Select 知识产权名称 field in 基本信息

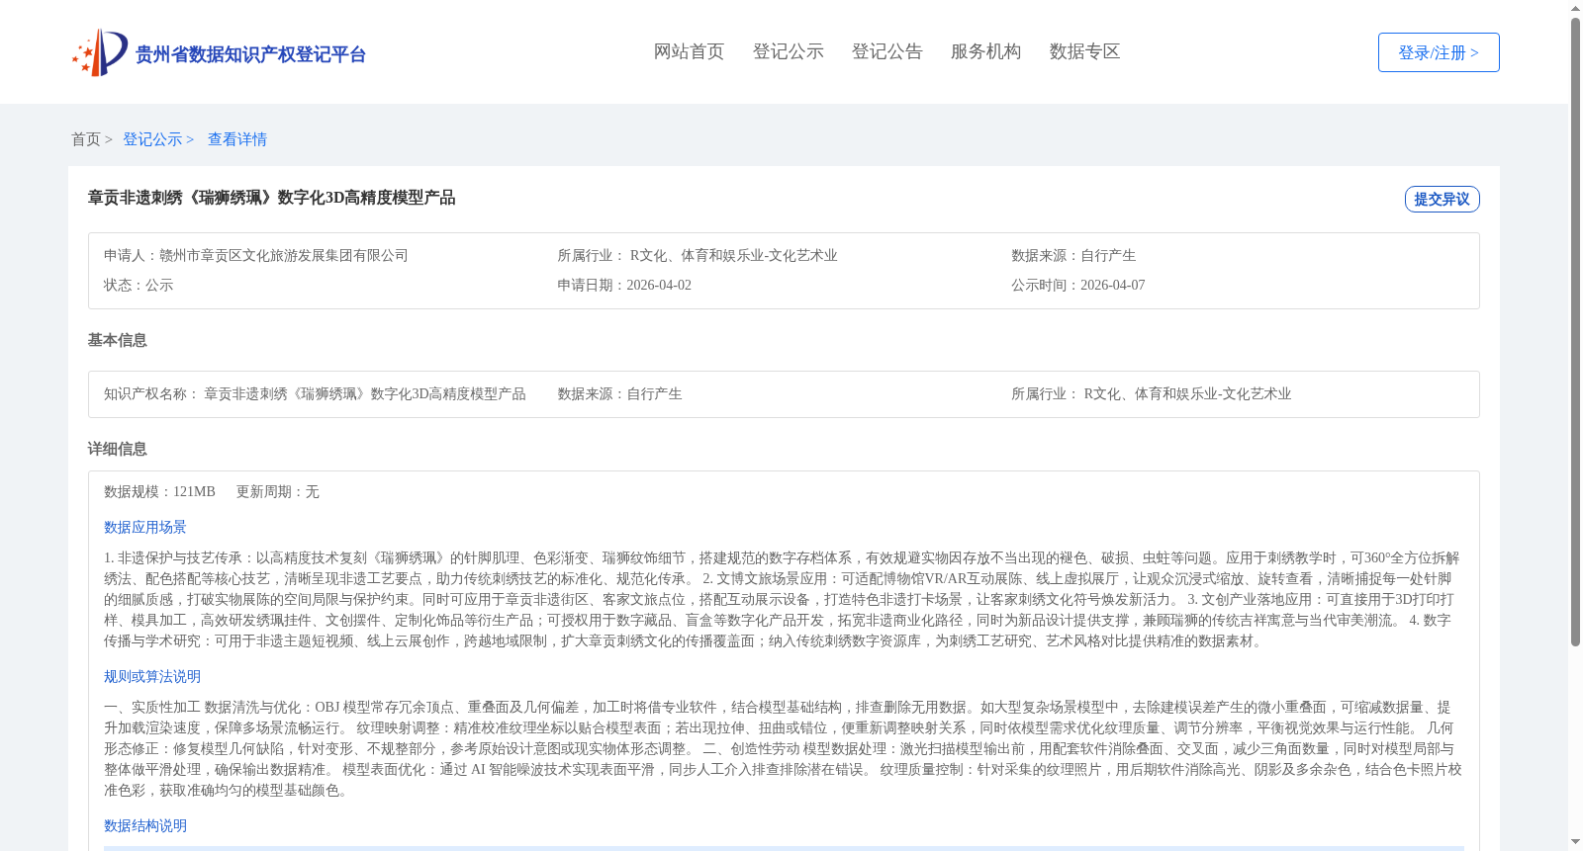pos(315,393)
